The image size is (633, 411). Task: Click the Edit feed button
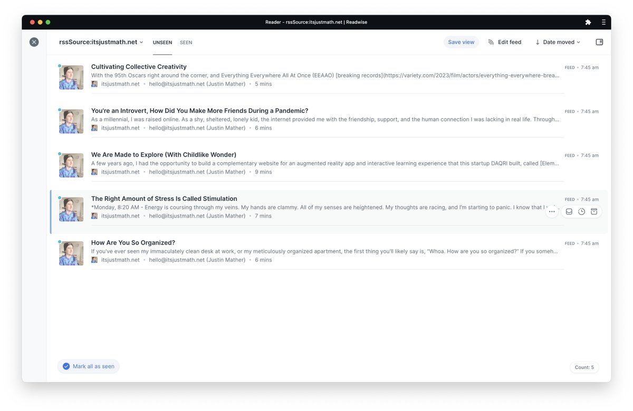pyautogui.click(x=505, y=42)
